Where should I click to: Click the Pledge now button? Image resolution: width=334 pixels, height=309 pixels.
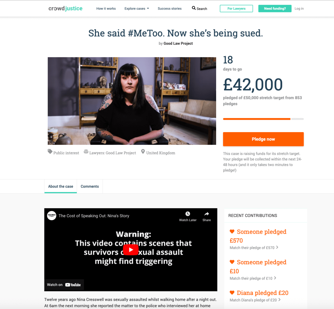point(263,139)
